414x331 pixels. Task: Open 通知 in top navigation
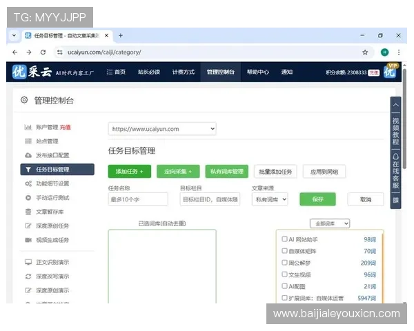(287, 72)
